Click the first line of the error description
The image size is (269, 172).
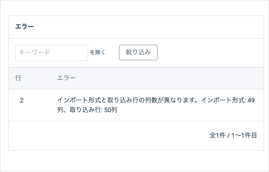click(x=155, y=100)
